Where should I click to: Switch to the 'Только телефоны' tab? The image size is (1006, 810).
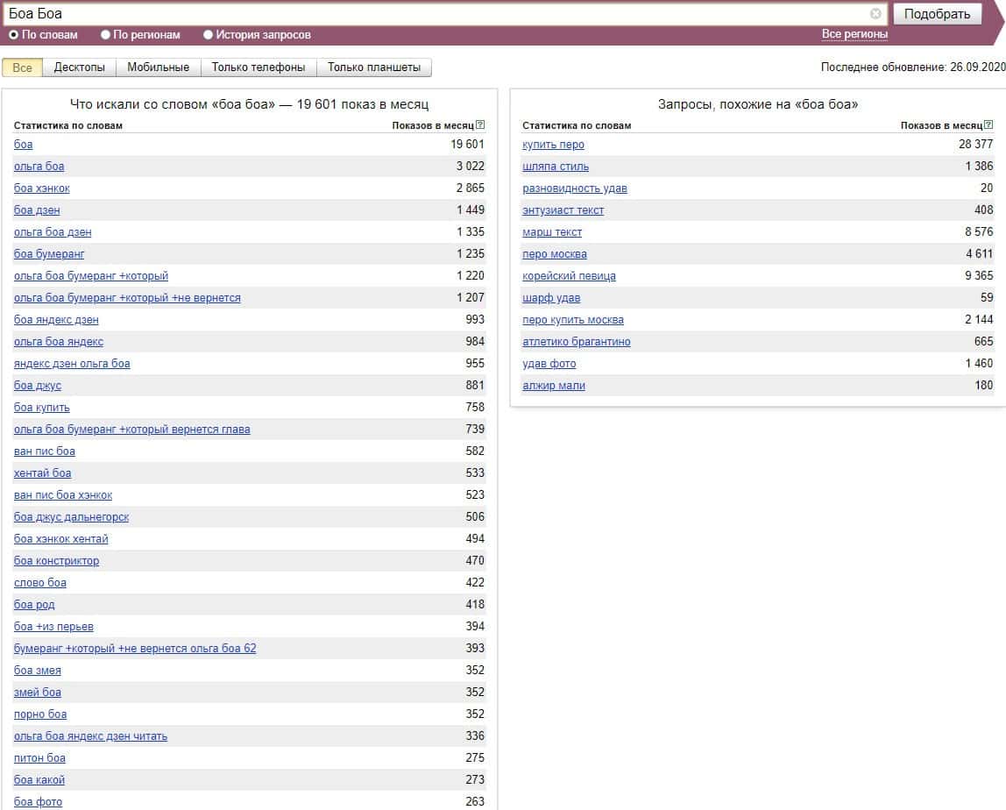coord(259,67)
